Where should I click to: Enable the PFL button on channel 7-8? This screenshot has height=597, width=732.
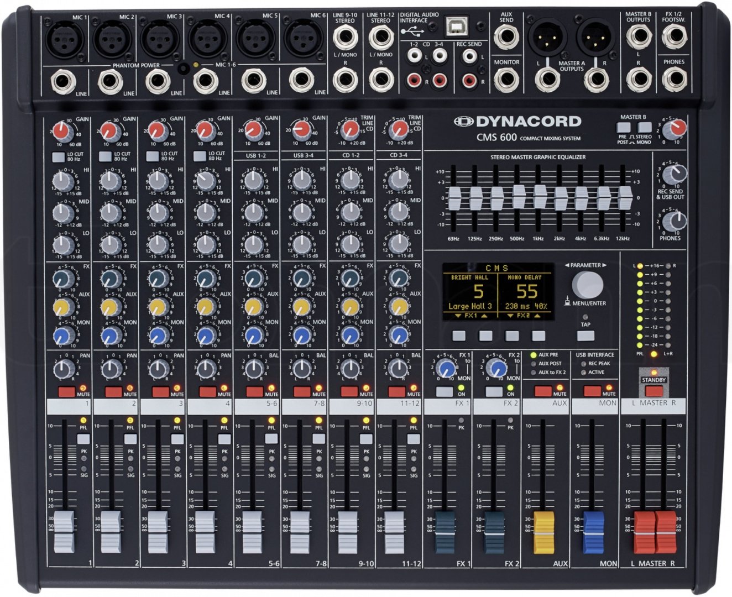click(319, 439)
